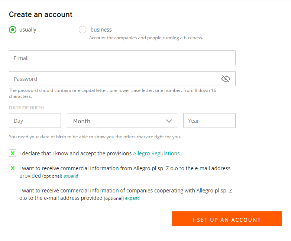Open the Month dropdown list

122,121
